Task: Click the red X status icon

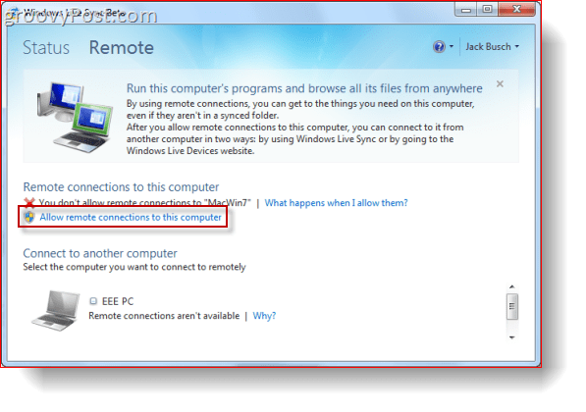Action: tap(29, 202)
